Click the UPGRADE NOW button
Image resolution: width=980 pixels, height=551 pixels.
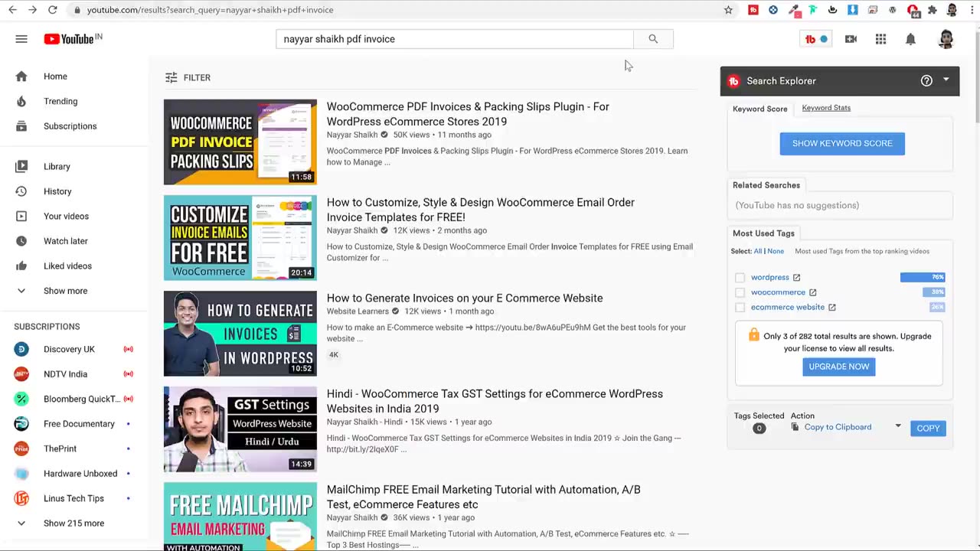pos(839,367)
